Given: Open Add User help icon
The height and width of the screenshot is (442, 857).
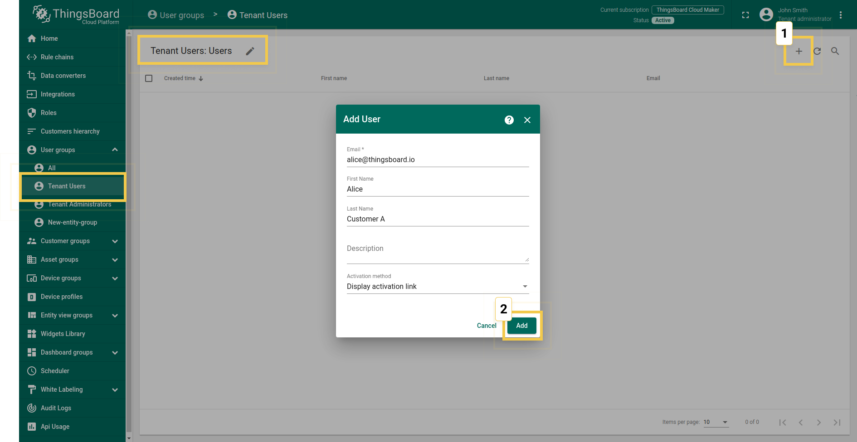Looking at the screenshot, I should coord(509,120).
